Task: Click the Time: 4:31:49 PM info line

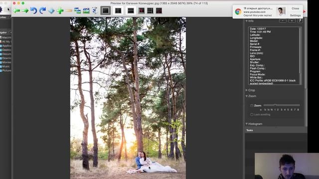Action: 260,32
